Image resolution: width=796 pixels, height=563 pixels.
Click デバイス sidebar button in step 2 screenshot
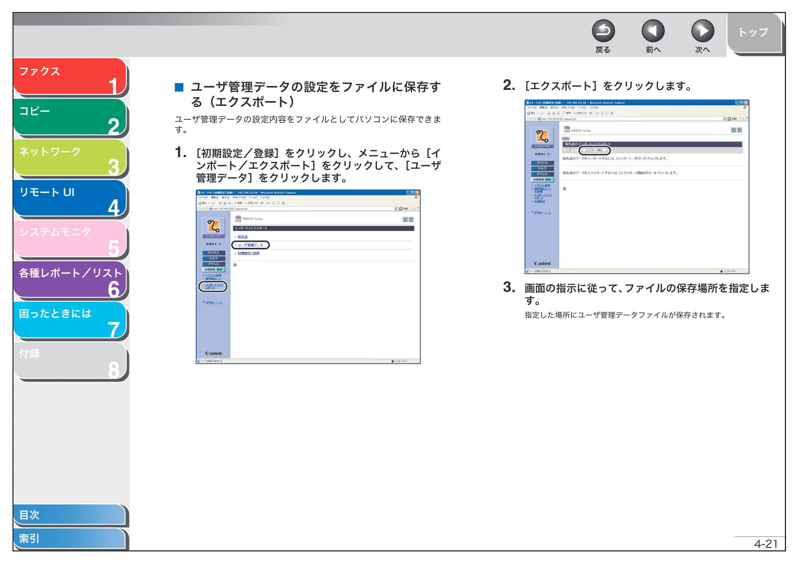(542, 163)
